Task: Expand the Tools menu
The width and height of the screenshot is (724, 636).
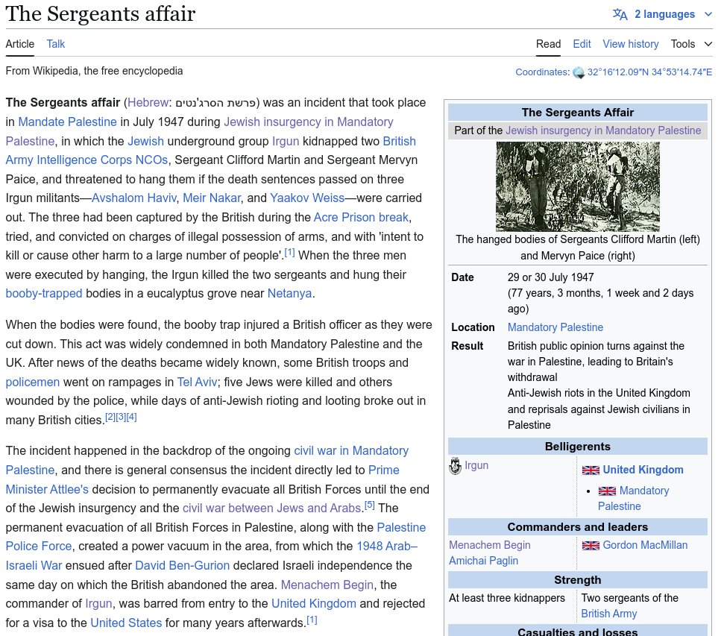Action: pos(690,44)
